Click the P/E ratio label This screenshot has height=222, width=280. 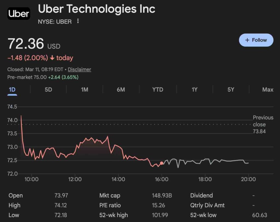pos(110,205)
